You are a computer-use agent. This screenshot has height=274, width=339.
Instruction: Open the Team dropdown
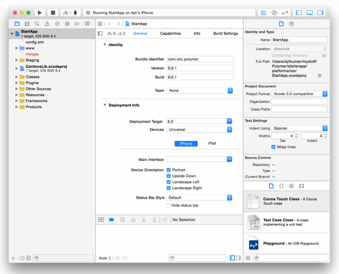pyautogui.click(x=200, y=91)
